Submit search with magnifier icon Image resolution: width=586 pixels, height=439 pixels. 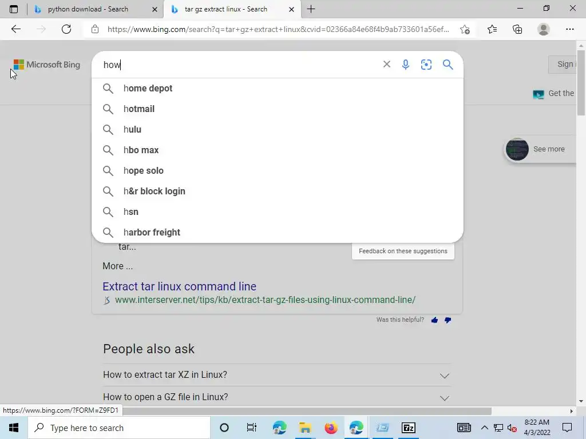coord(448,65)
